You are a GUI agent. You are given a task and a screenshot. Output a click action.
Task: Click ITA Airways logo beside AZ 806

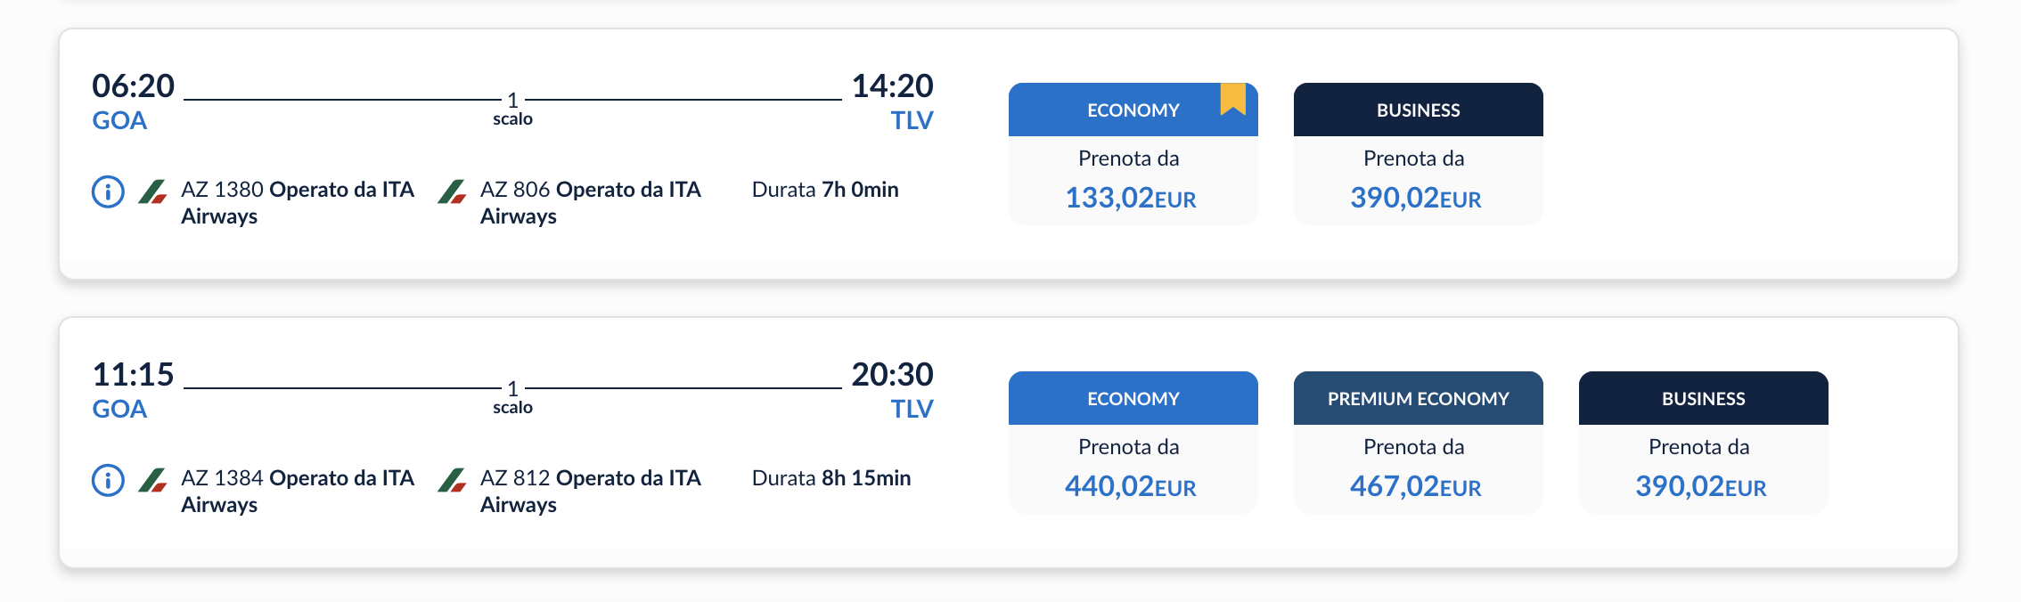click(x=453, y=191)
